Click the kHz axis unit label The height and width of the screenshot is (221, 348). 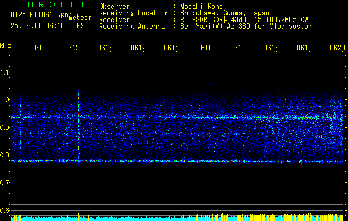(x=6, y=45)
